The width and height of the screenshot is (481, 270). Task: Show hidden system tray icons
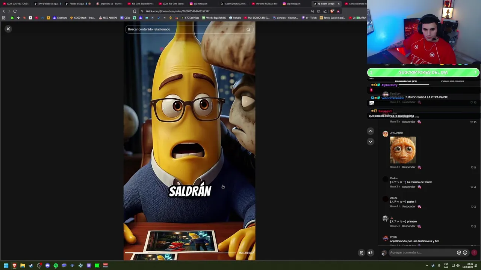pos(427,265)
